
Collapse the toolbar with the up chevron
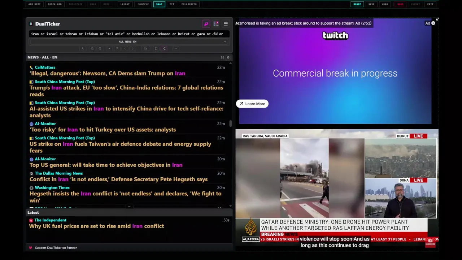point(176,48)
